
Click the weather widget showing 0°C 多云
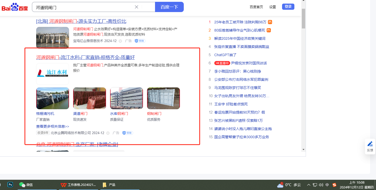(x=289, y=185)
